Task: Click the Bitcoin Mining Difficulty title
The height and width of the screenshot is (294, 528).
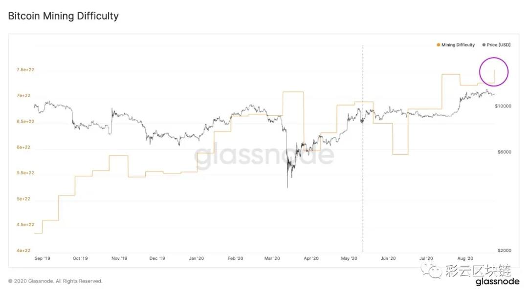Action: [x=64, y=16]
